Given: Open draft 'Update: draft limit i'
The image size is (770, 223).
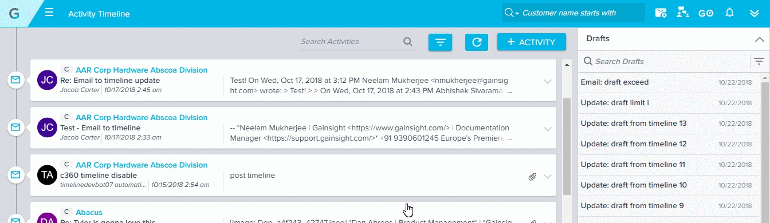Looking at the screenshot, I should (669, 103).
